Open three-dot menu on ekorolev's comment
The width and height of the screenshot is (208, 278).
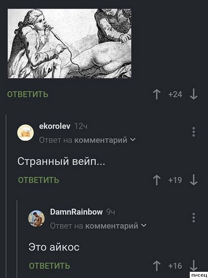(x=194, y=132)
